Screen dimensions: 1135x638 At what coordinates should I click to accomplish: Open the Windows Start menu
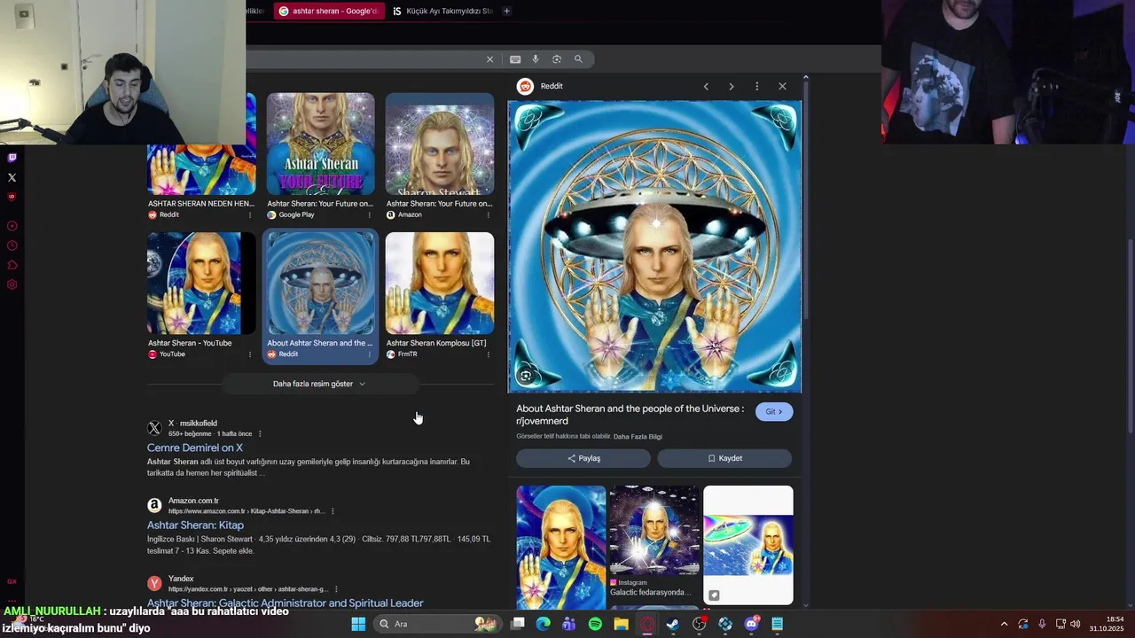pyautogui.click(x=358, y=624)
